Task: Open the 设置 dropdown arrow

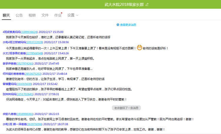Action: tap(78, 15)
